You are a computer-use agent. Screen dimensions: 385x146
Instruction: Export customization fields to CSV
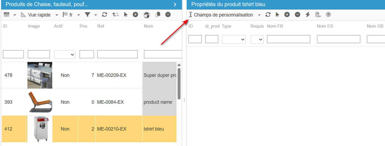[318, 15]
